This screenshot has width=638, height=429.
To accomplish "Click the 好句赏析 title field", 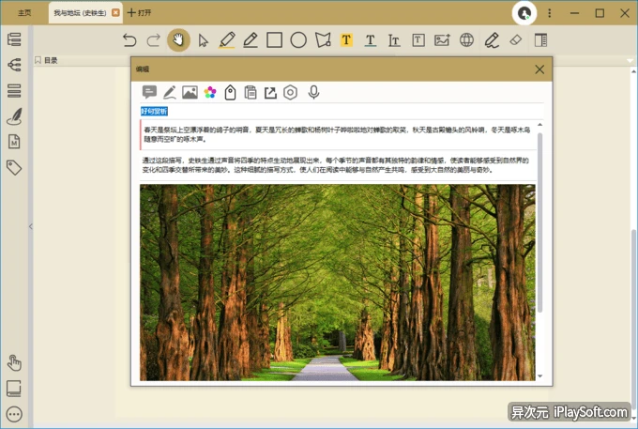I will click(x=342, y=111).
